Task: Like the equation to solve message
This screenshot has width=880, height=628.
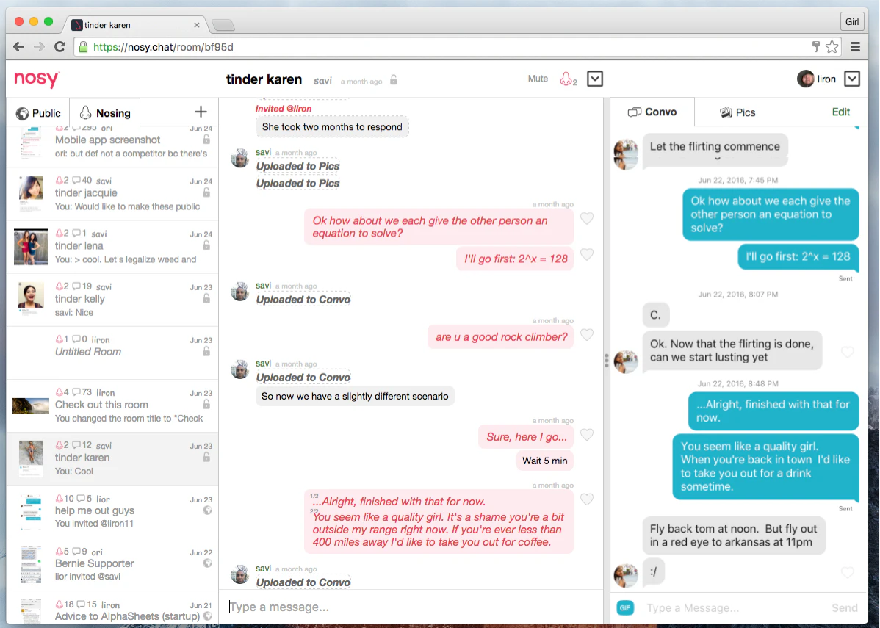Action: coord(586,218)
